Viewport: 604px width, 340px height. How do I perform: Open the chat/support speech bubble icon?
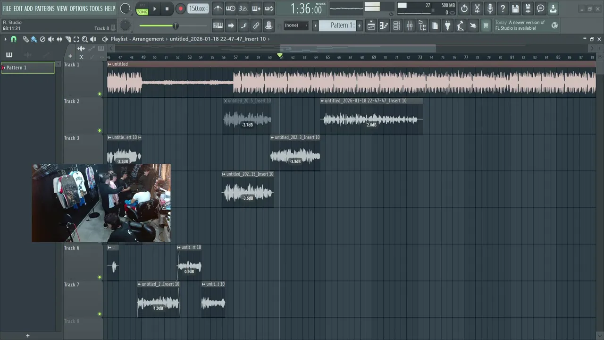pos(541,8)
